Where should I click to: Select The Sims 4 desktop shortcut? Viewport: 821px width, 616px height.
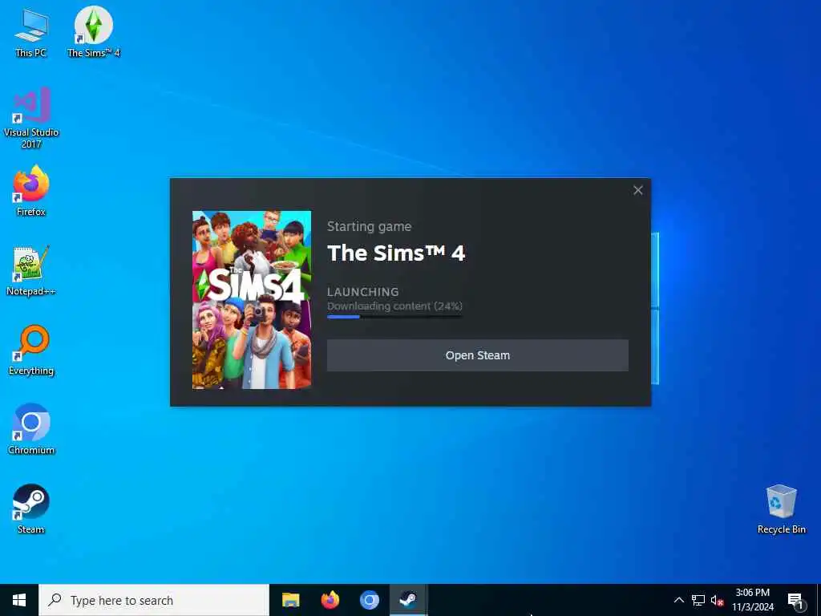coord(93,32)
